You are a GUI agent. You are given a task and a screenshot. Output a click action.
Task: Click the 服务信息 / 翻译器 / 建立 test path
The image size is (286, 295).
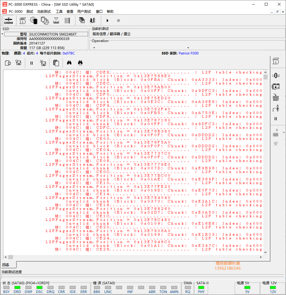[x=111, y=34]
